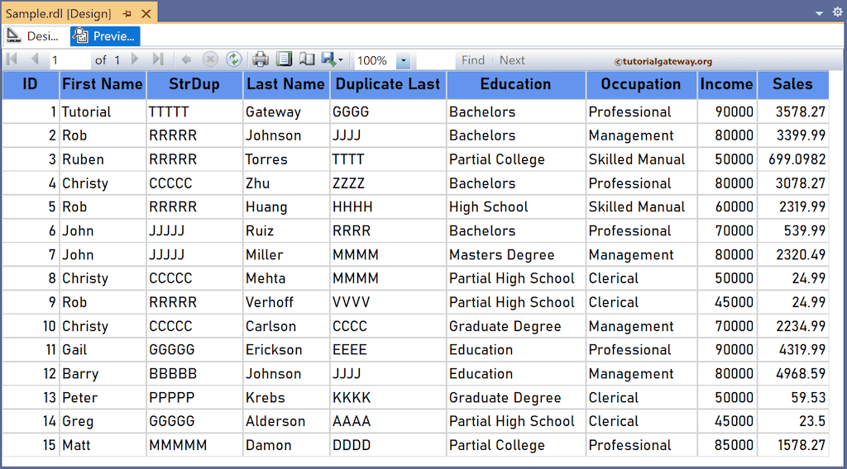
Task: Switch to Print Layout view
Action: 285,59
